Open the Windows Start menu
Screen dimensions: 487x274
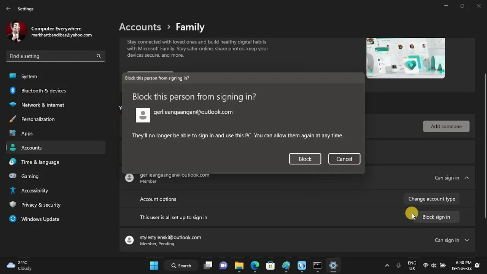[154, 266]
